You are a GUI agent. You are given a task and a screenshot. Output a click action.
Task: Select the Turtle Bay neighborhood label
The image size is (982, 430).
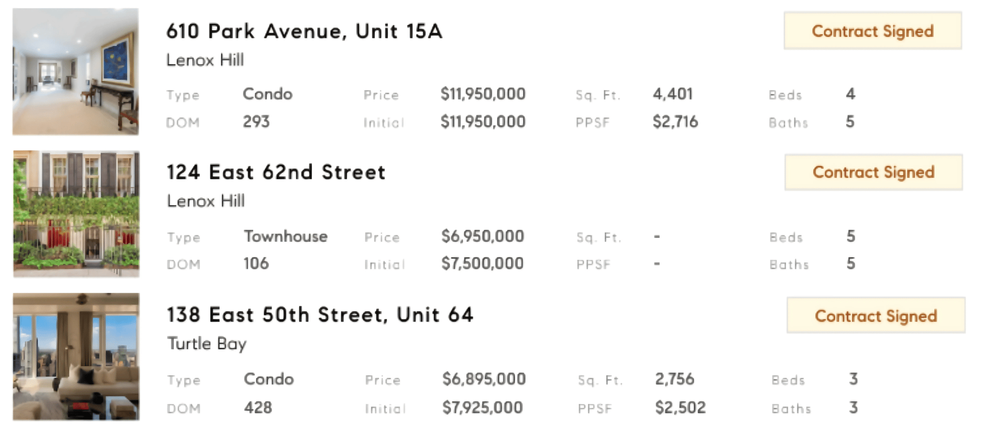pos(207,344)
